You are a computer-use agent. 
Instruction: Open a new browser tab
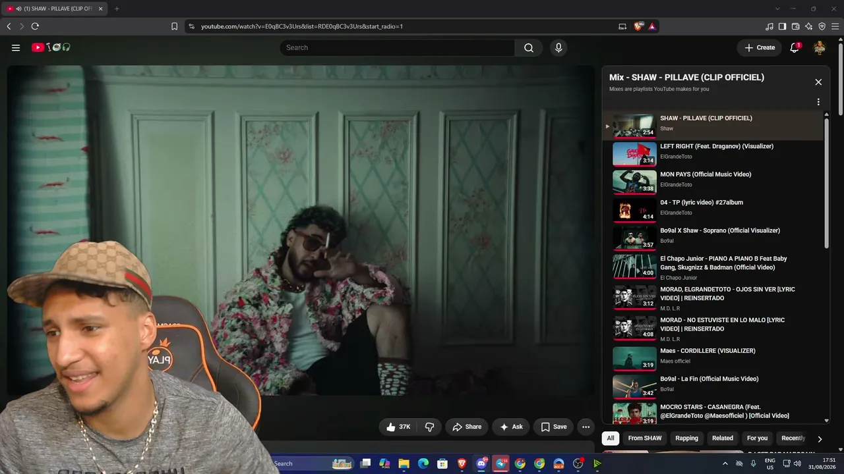pyautogui.click(x=117, y=9)
